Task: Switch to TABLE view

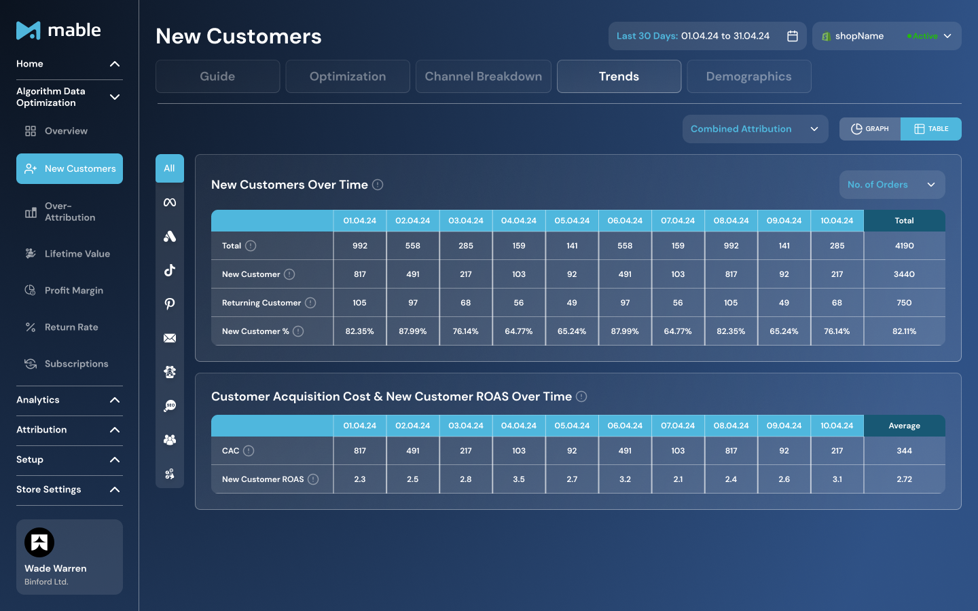Action: [931, 129]
